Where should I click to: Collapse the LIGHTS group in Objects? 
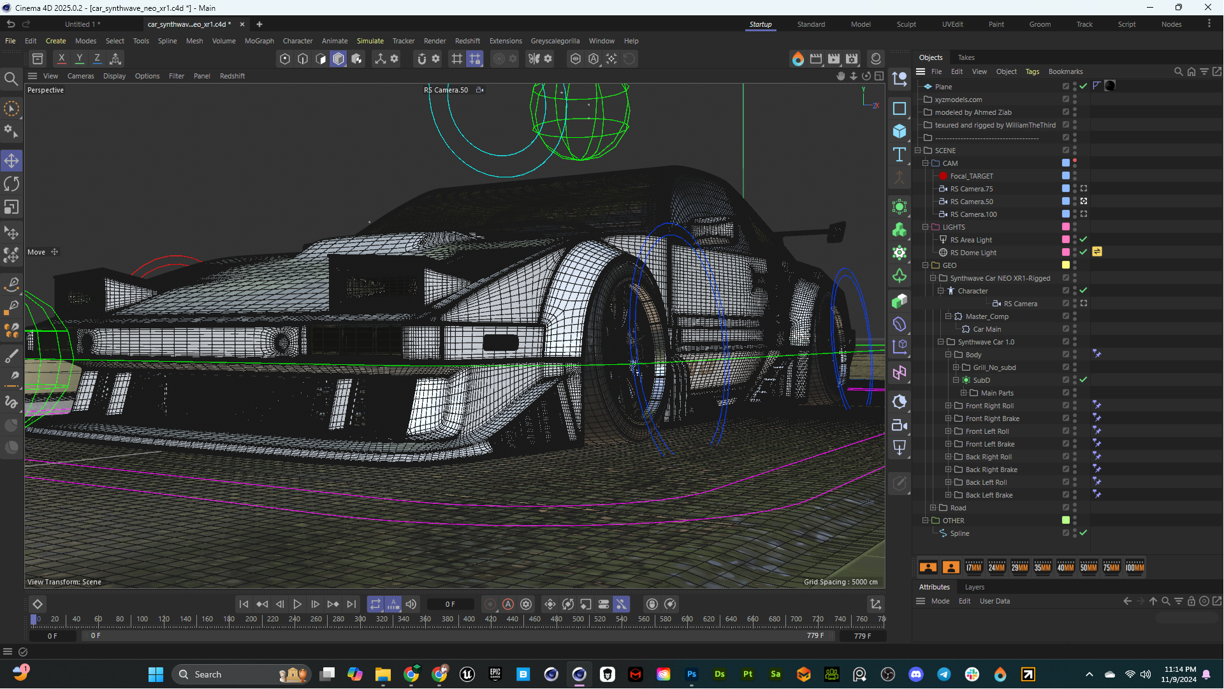click(x=925, y=227)
